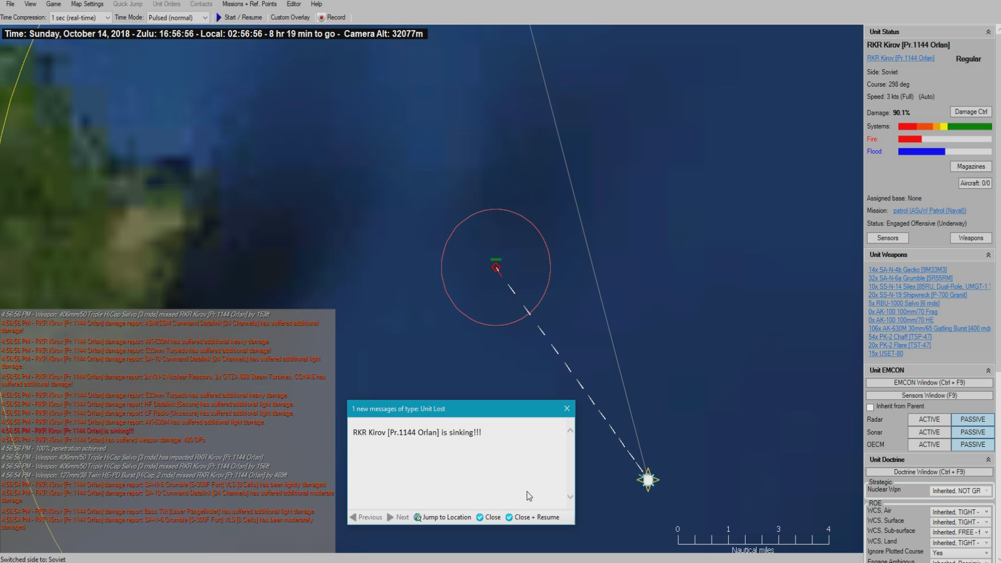Open the Map Settings menu
The width and height of the screenshot is (1001, 563).
tap(87, 4)
